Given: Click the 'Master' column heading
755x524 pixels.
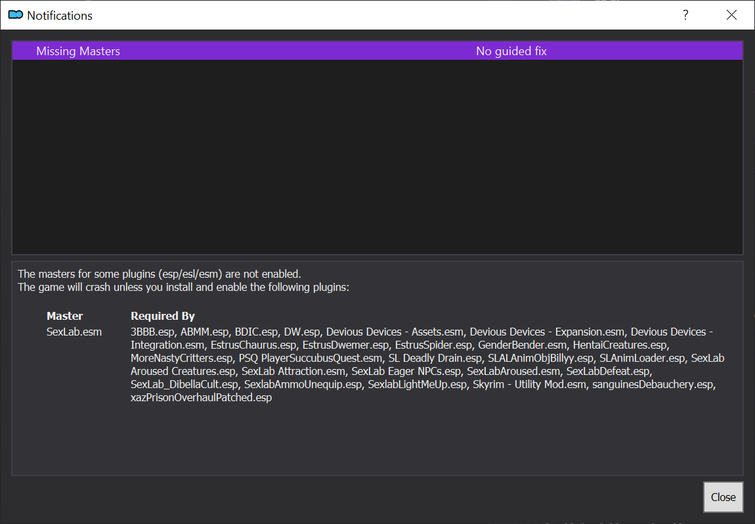Looking at the screenshot, I should [x=64, y=316].
